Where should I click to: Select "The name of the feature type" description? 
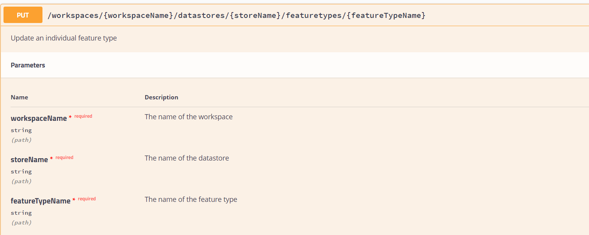(x=191, y=200)
